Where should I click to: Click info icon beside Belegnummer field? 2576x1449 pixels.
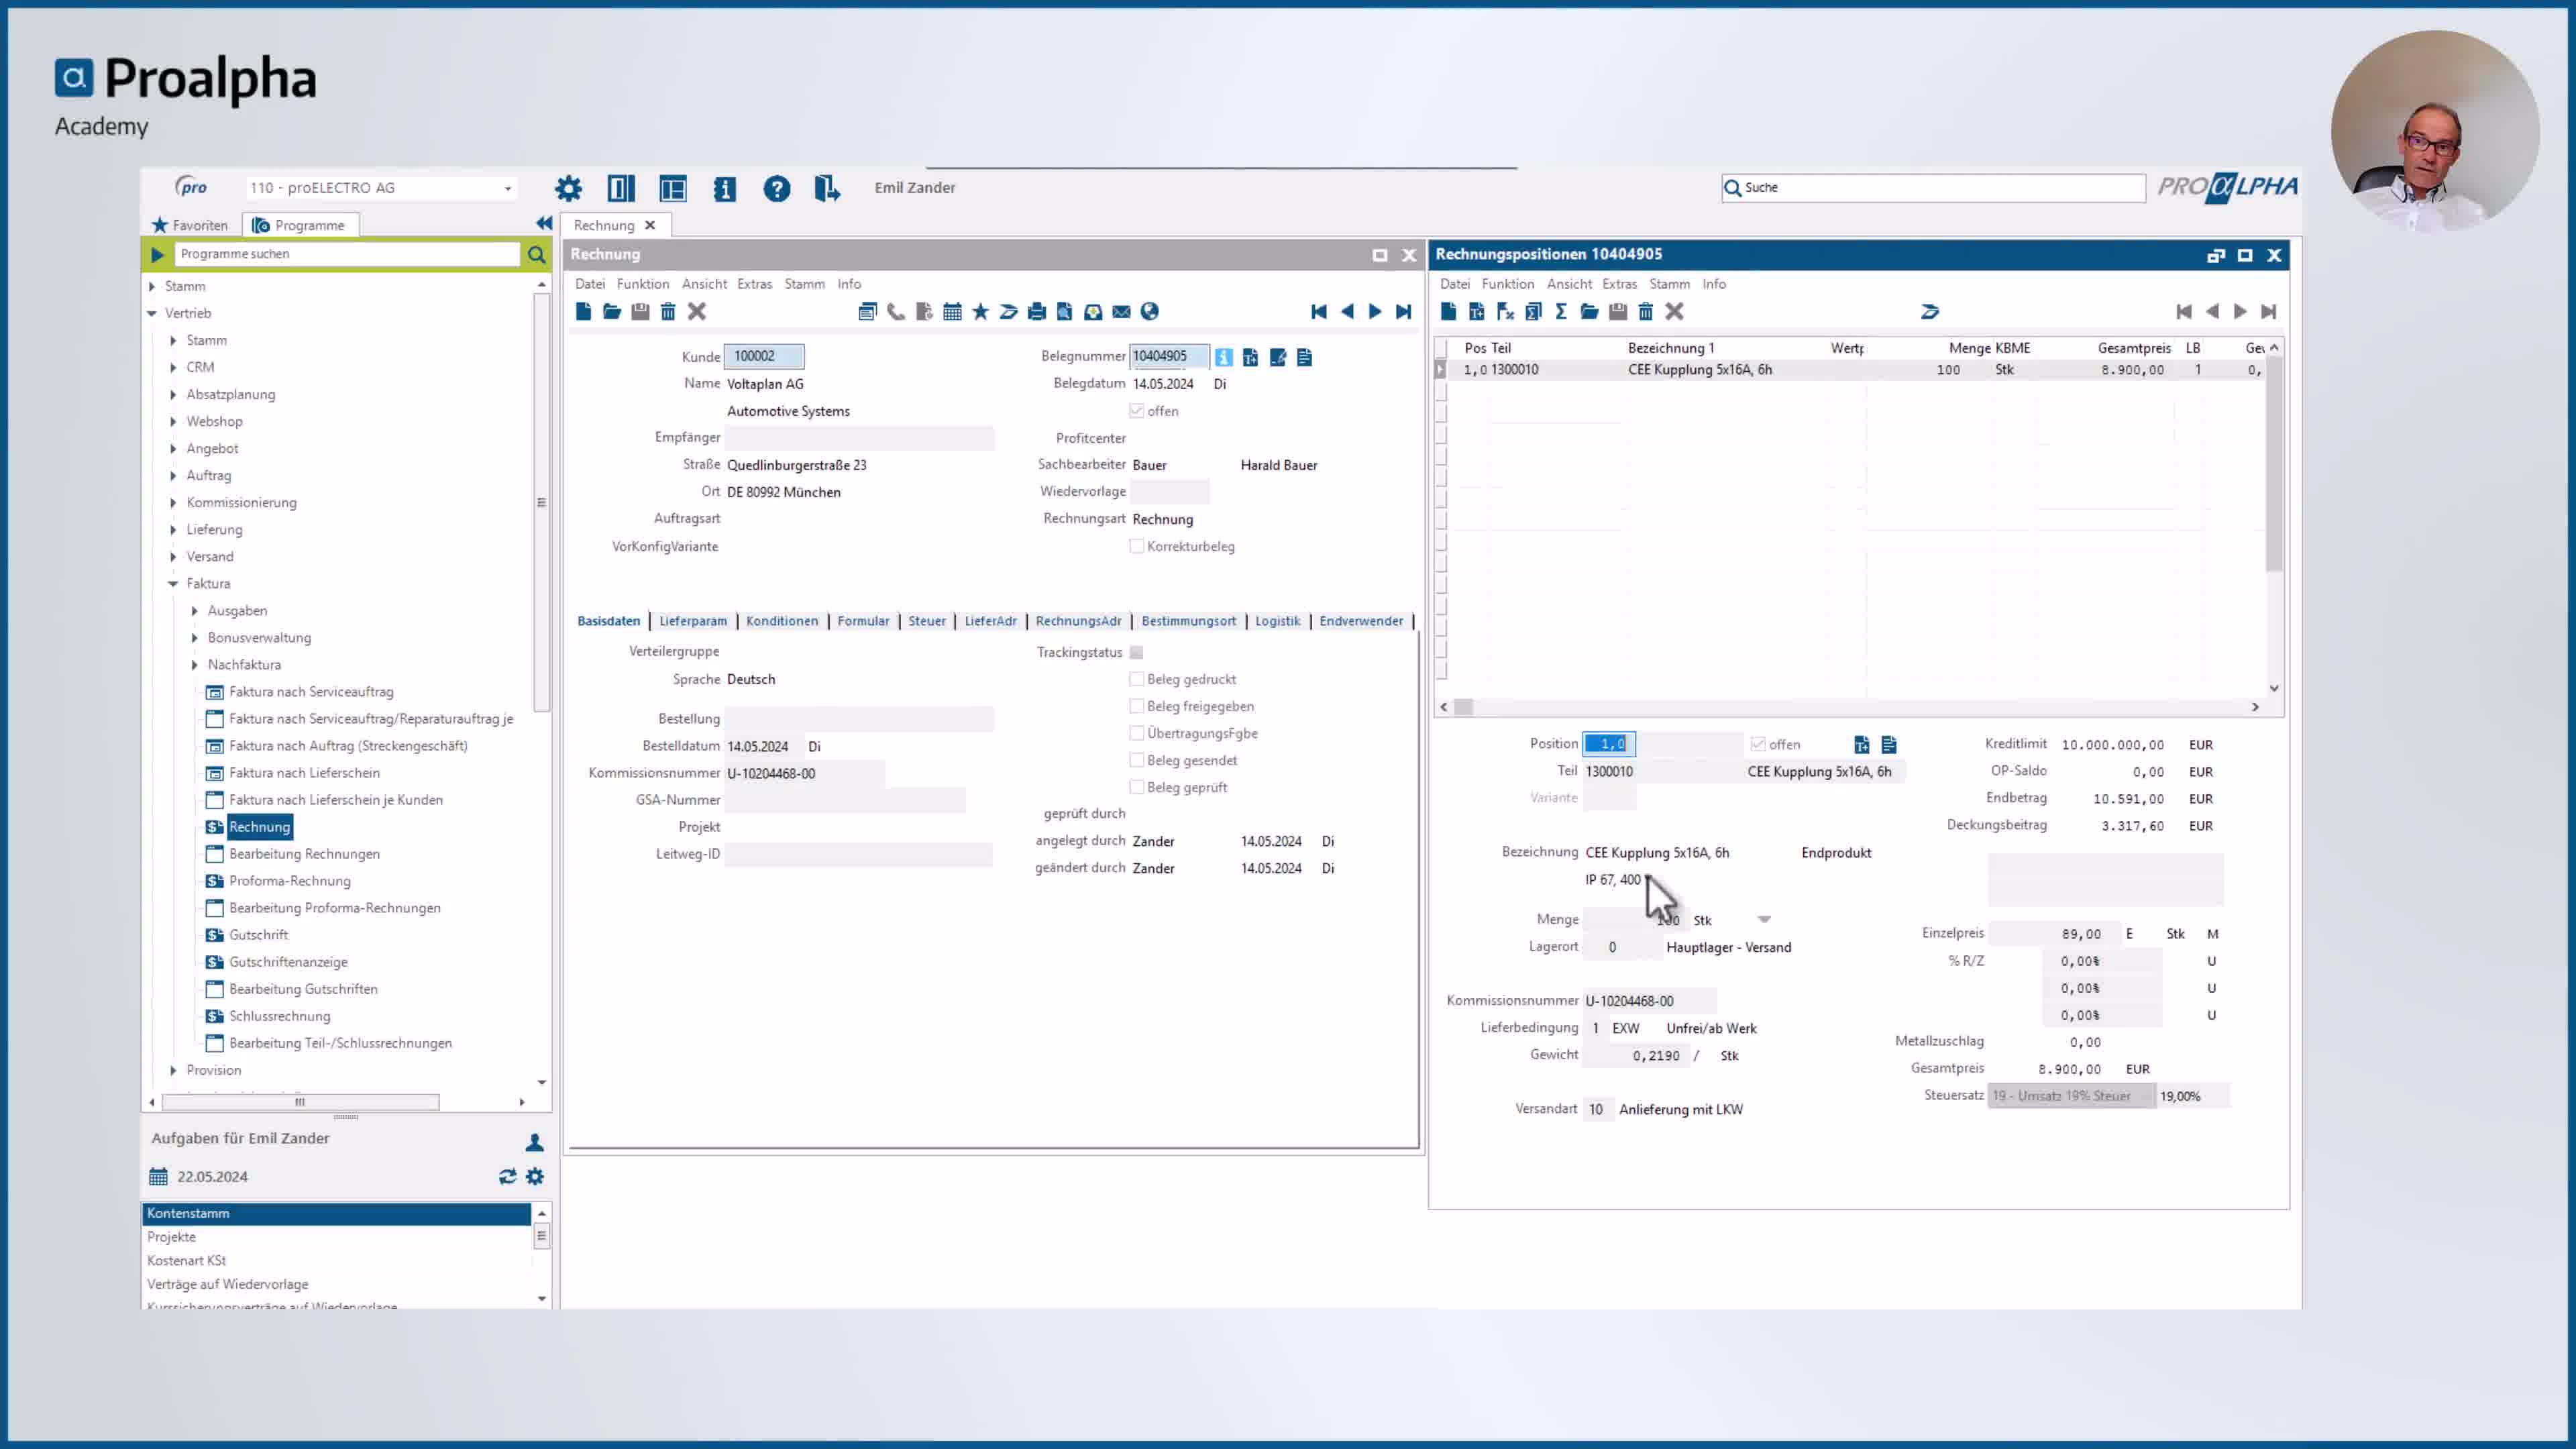[1224, 357]
